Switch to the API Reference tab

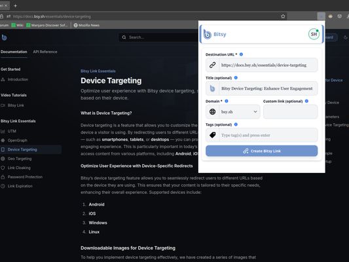[45, 52]
